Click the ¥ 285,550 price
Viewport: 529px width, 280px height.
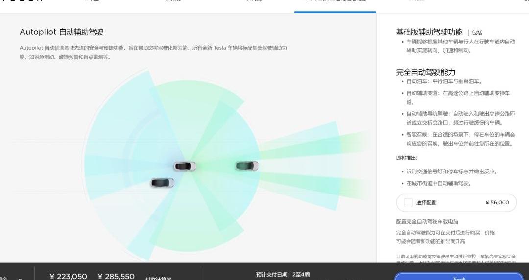point(116,276)
